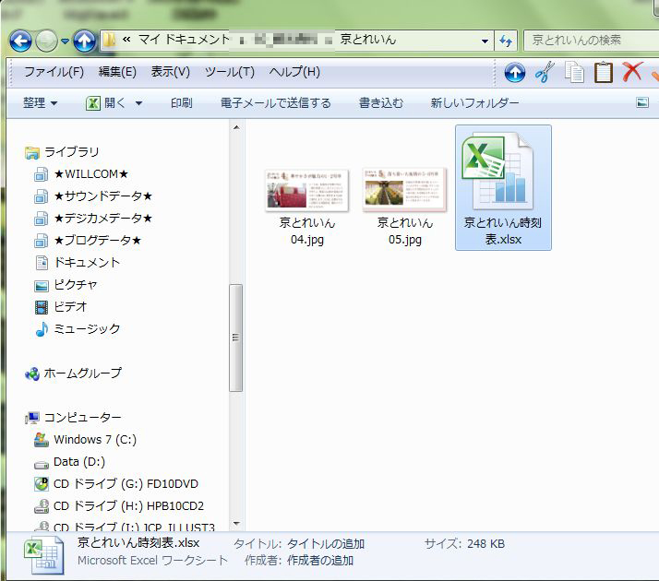Click the 新しいフォルダー button
Image resolution: width=659 pixels, height=581 pixels.
click(474, 103)
